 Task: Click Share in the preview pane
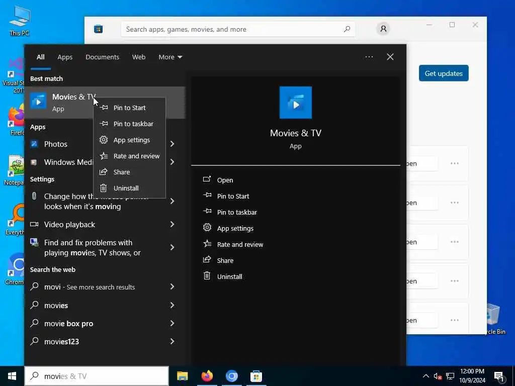coord(225,261)
